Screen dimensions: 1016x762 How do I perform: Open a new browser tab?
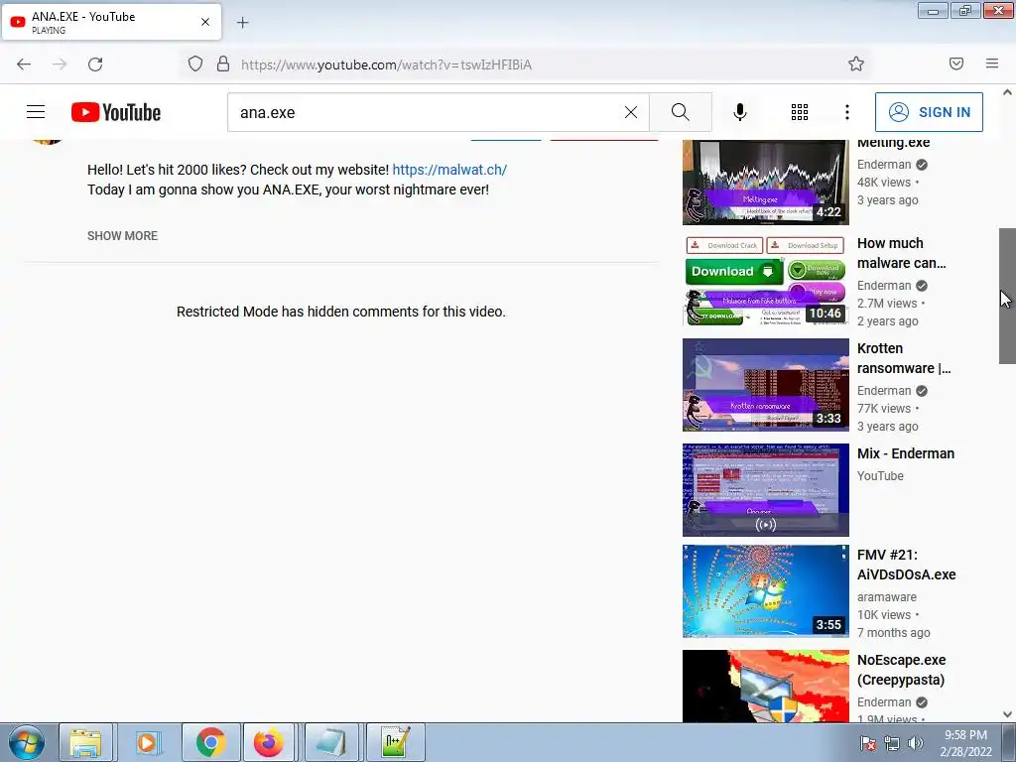pyautogui.click(x=242, y=23)
